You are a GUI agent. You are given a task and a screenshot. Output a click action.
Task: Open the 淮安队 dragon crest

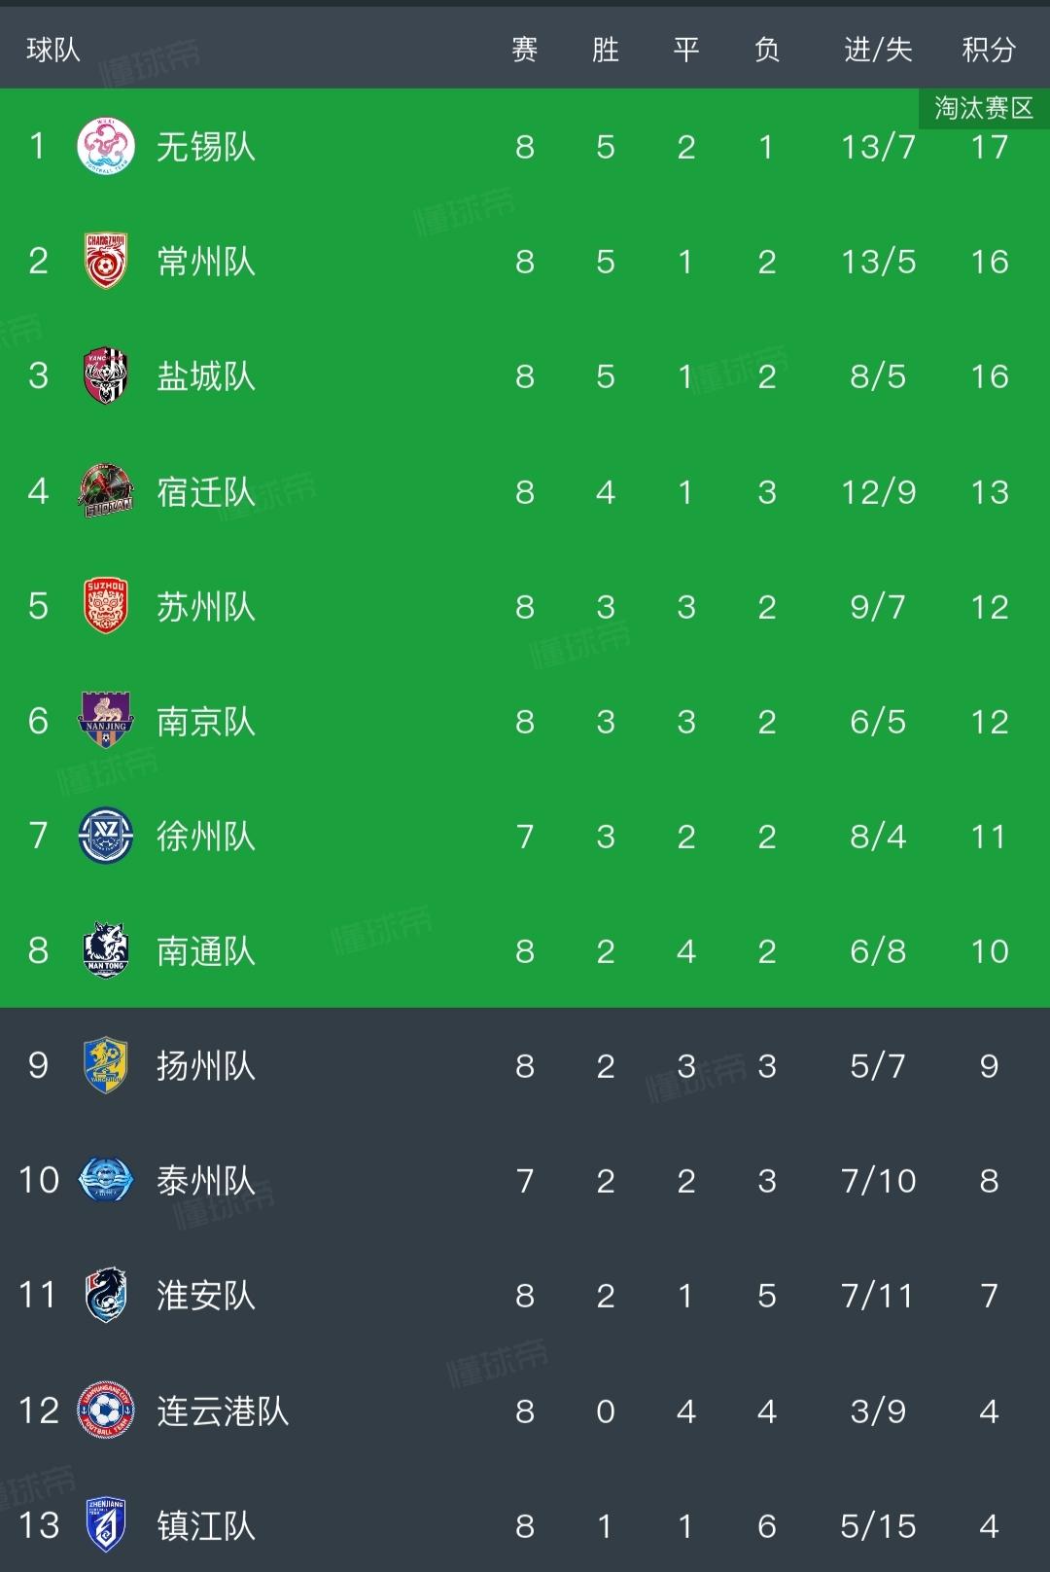[105, 1295]
